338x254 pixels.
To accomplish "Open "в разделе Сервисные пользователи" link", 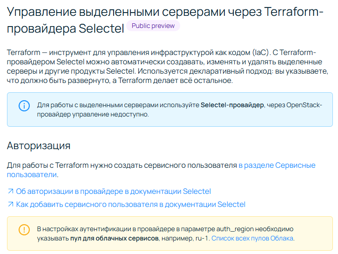I will [277, 165].
